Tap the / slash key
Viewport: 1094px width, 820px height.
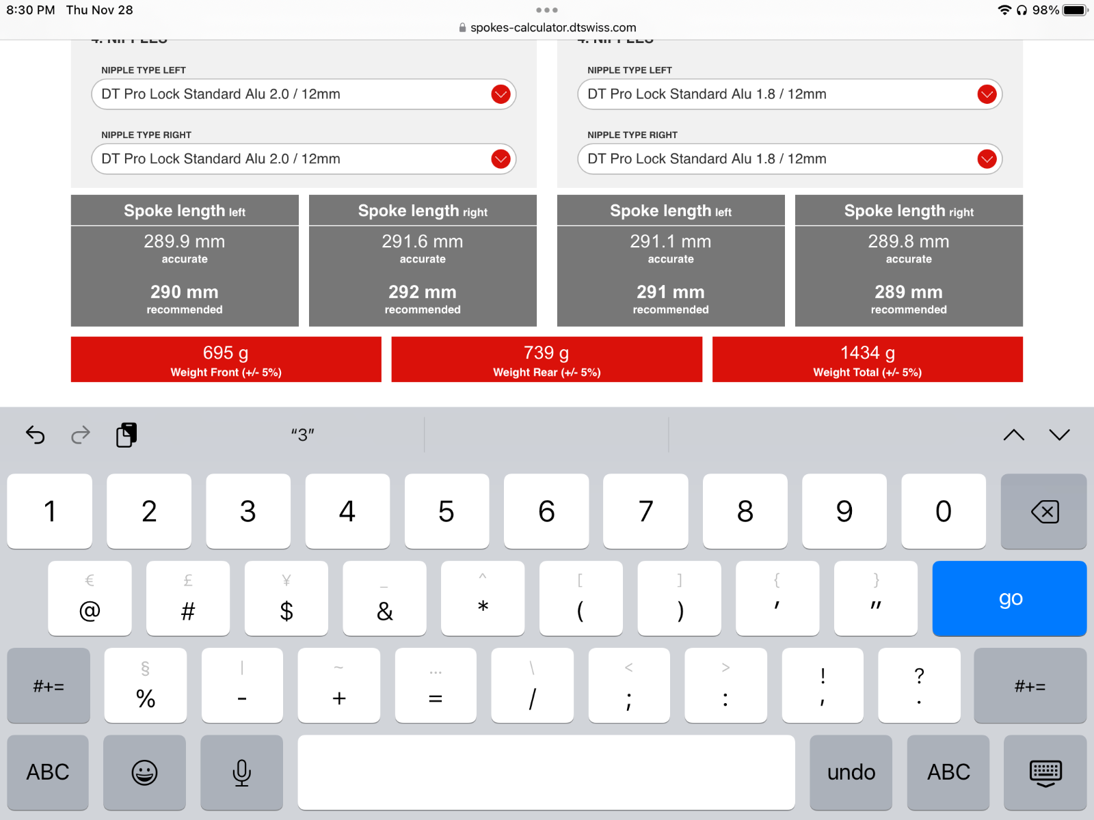[x=532, y=685]
